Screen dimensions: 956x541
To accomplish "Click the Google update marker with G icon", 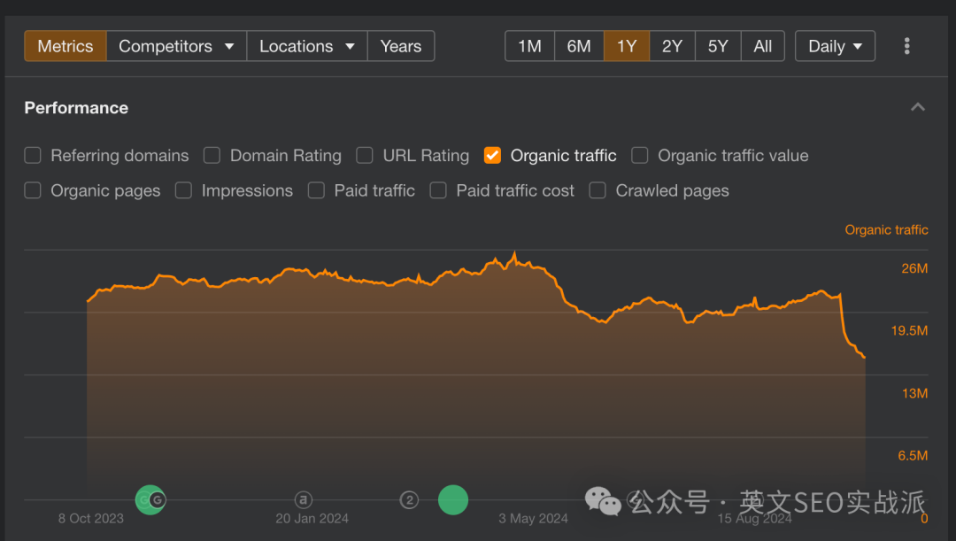I will pyautogui.click(x=158, y=500).
